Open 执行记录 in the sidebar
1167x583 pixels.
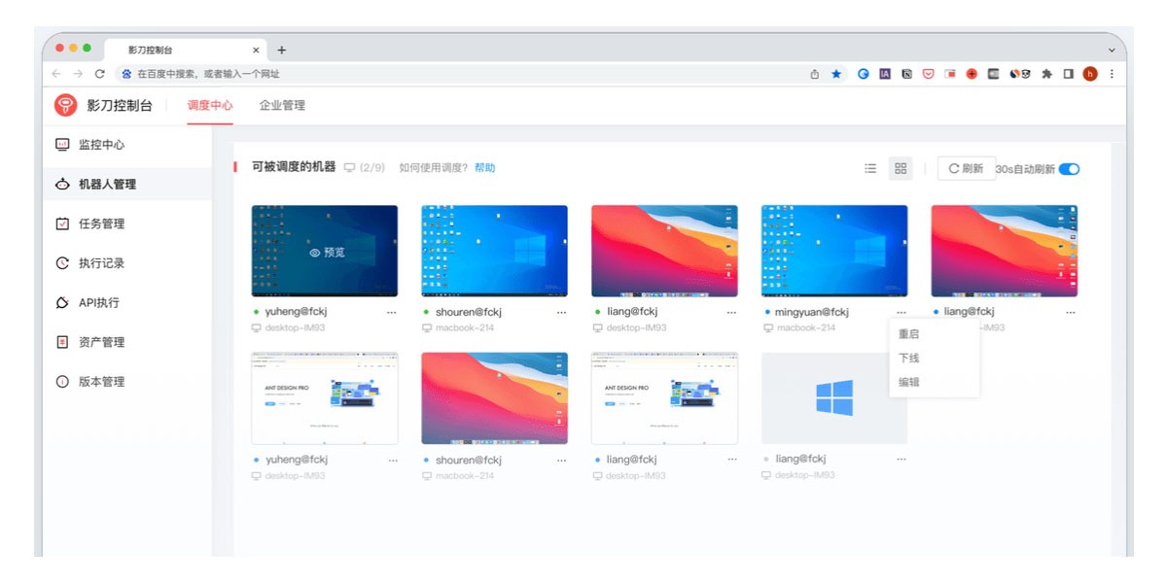[101, 263]
